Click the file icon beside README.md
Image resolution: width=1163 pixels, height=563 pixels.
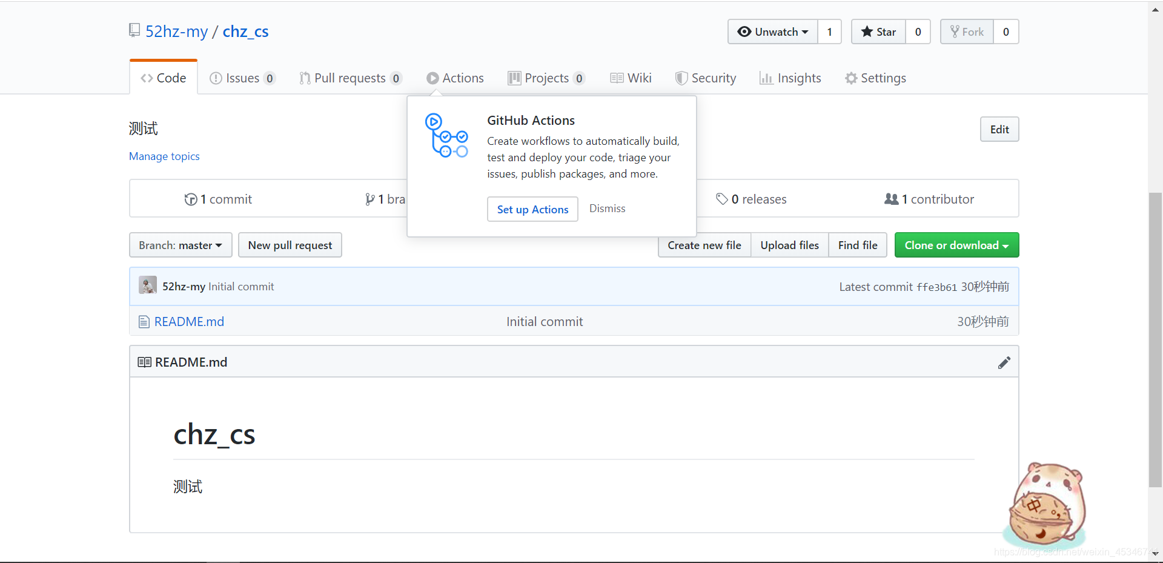pyautogui.click(x=144, y=322)
